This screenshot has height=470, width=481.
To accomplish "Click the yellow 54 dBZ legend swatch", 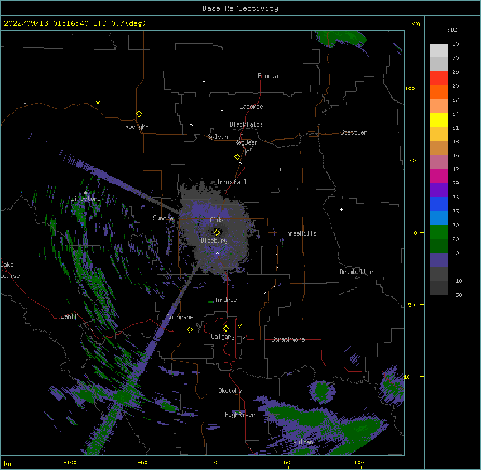I will point(439,120).
